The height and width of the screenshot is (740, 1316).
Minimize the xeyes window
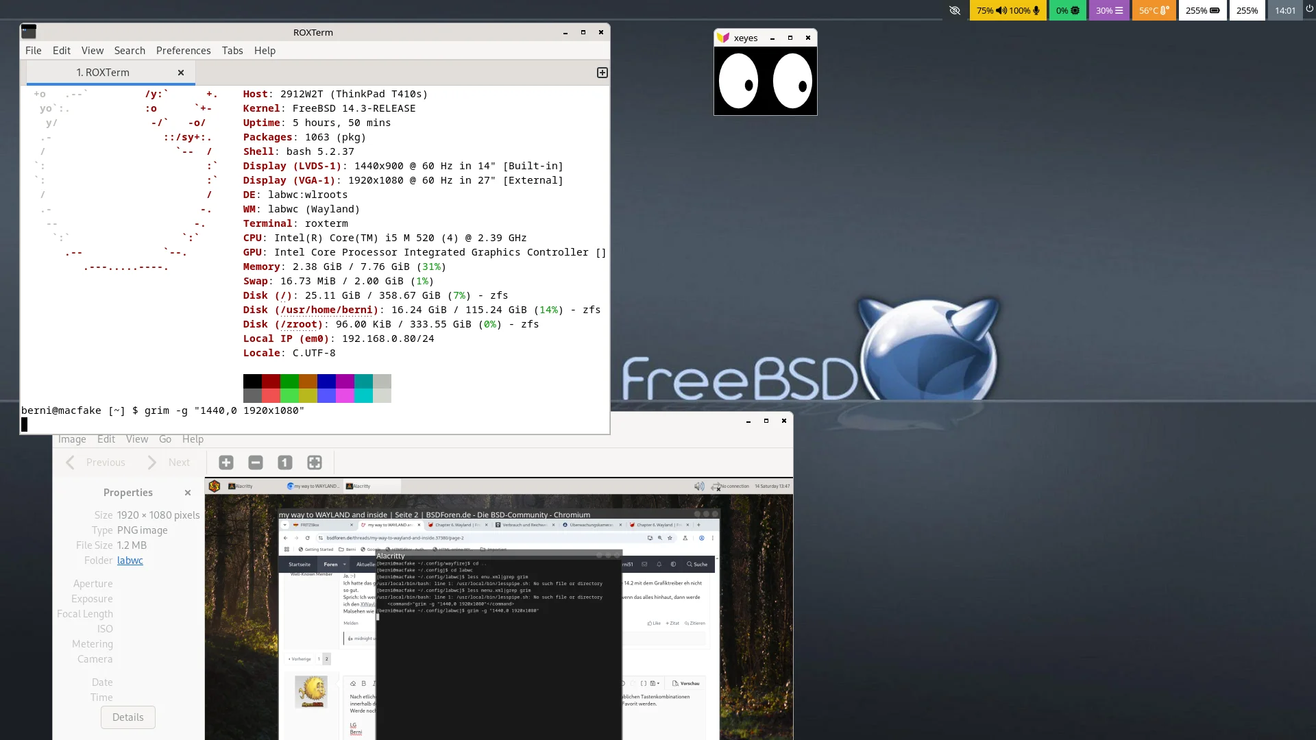tap(772, 38)
